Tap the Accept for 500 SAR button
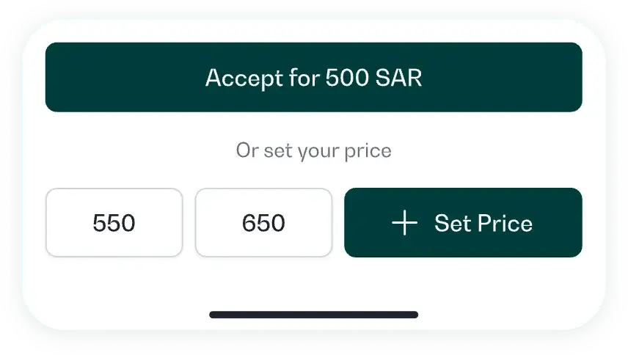Image resolution: width=628 pixels, height=355 pixels. click(x=313, y=77)
